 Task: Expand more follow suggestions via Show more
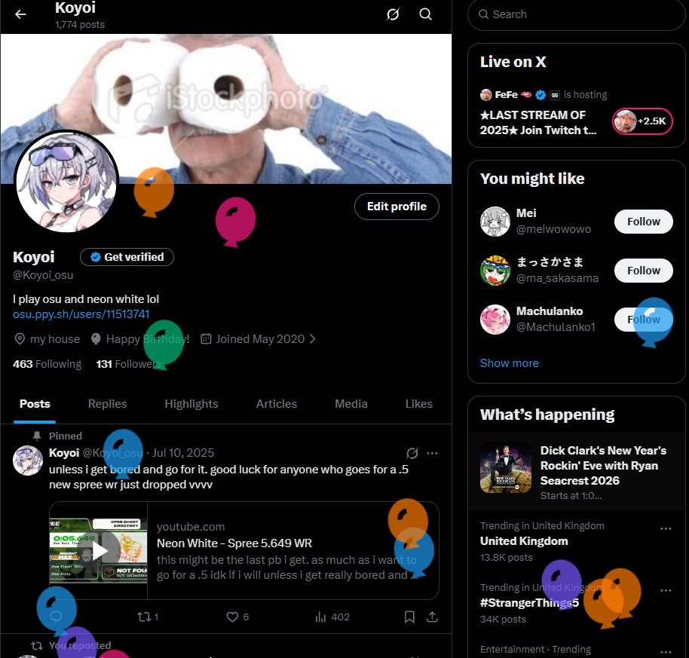[509, 363]
